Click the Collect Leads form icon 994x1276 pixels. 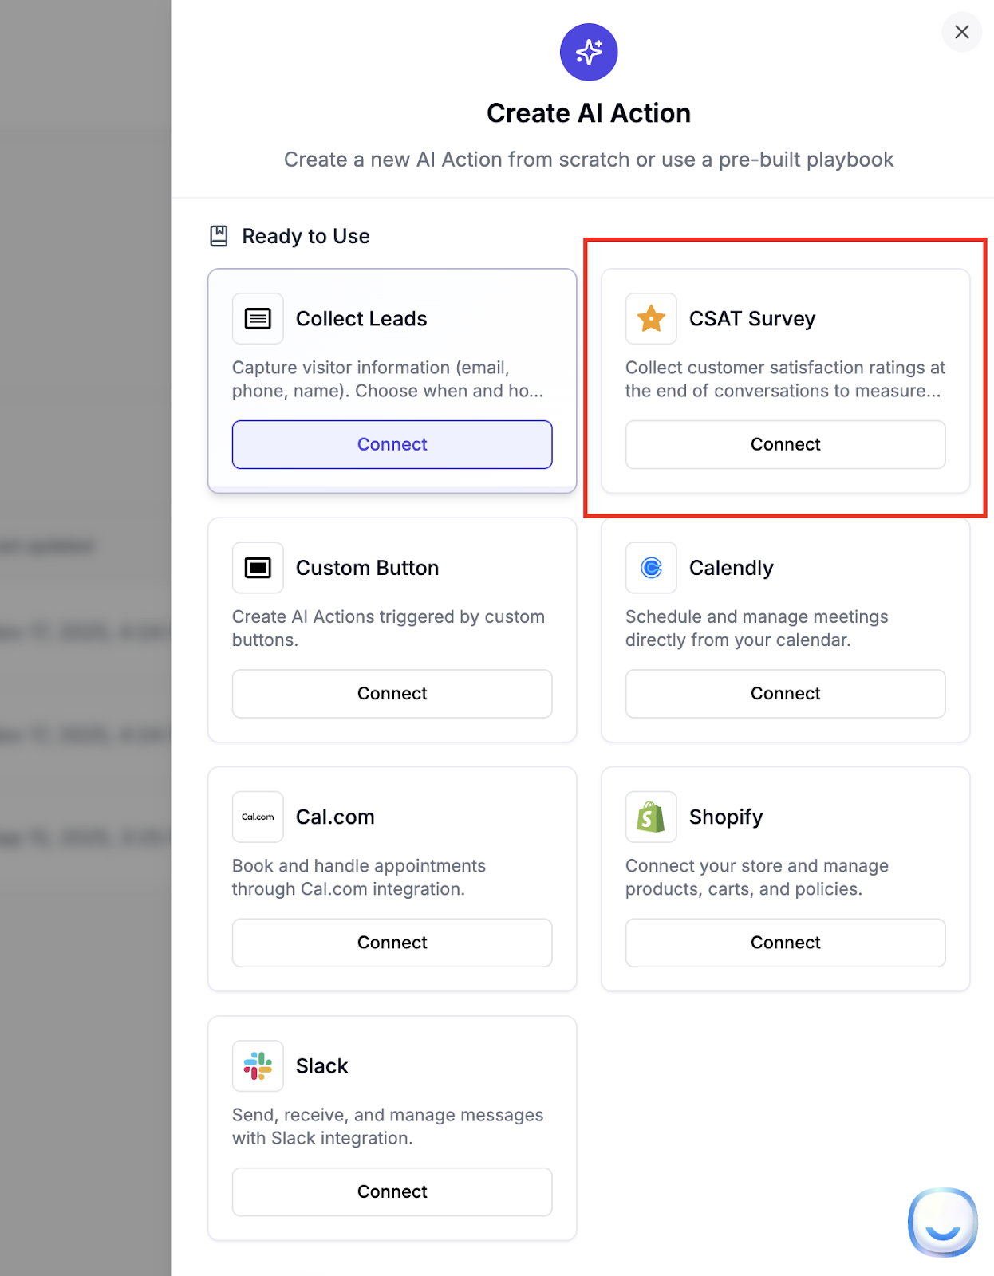(258, 319)
